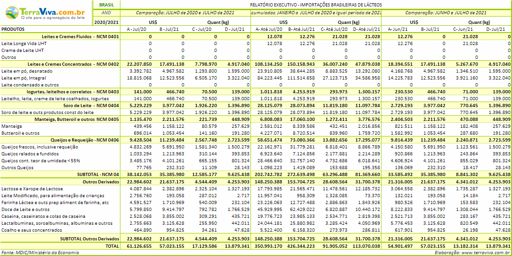The height and width of the screenshot is (256, 512).
Task: Select the Manteiga row label
Action: click(x=12, y=126)
